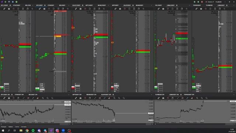
Task: Zoom in on the BTCUSDT 5M chart
Action: [43, 98]
